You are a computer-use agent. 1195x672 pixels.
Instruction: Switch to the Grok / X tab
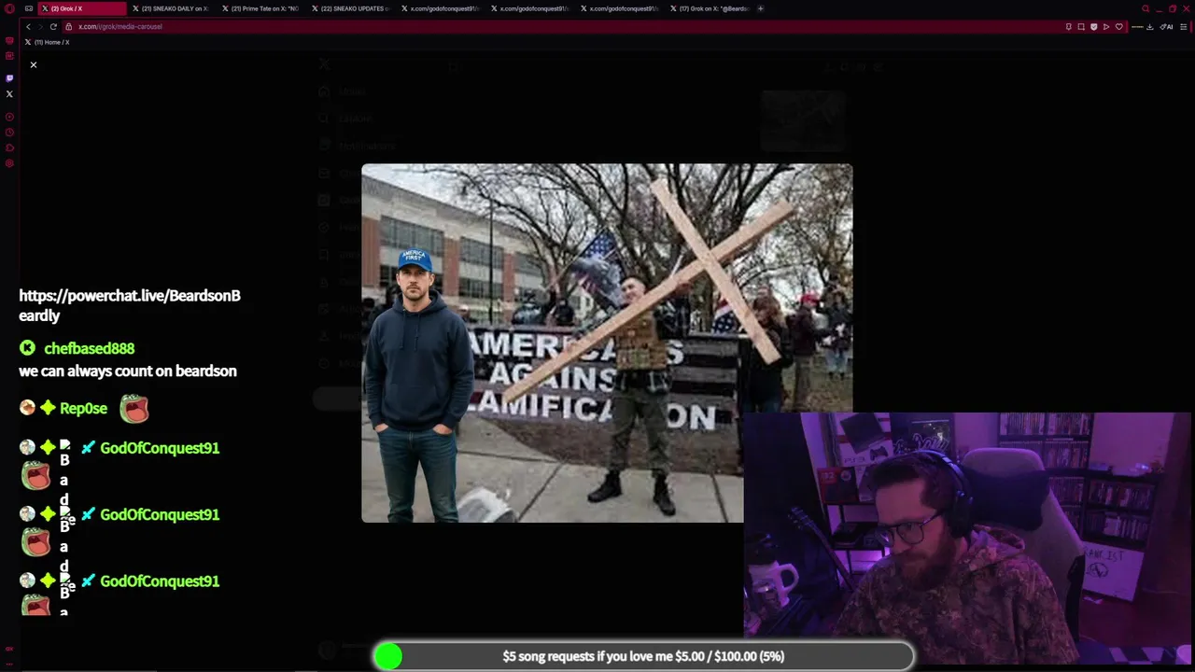83,8
